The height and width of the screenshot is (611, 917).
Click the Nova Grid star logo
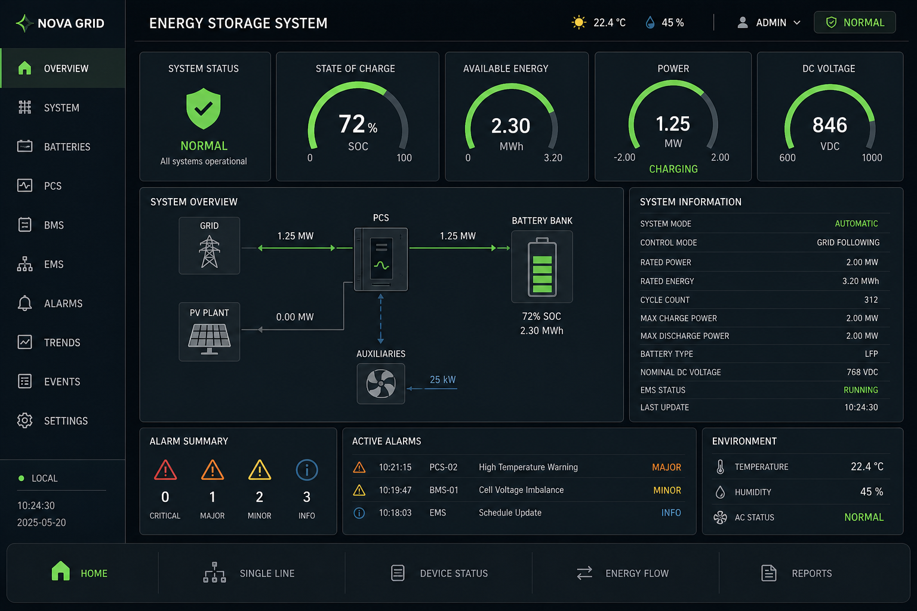(24, 23)
